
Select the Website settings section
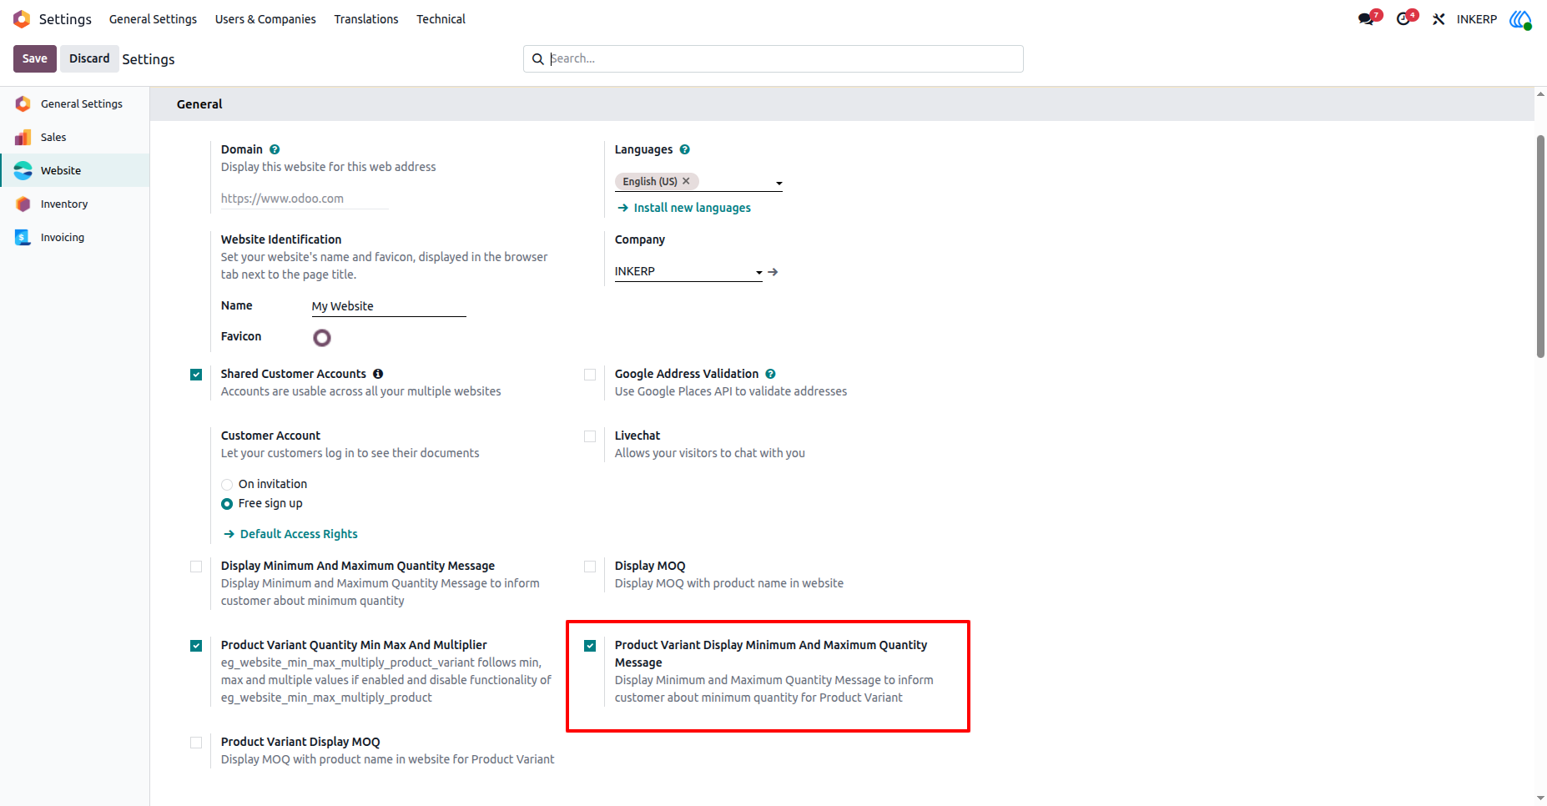click(75, 170)
